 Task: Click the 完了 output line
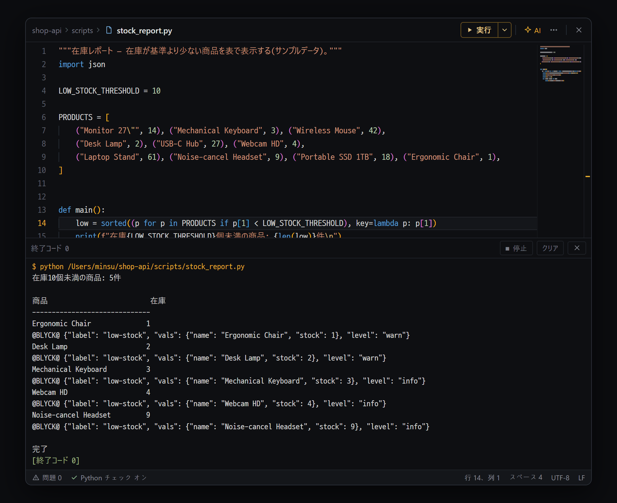point(40,449)
